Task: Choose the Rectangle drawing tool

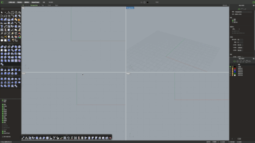Action: tap(5, 16)
